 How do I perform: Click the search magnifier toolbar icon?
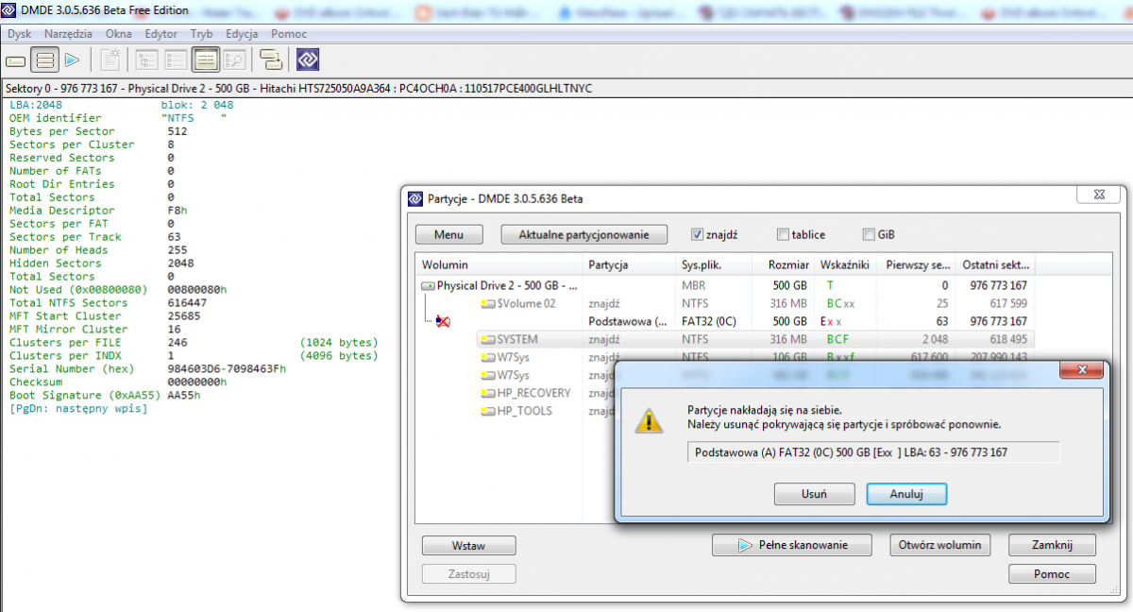(234, 60)
